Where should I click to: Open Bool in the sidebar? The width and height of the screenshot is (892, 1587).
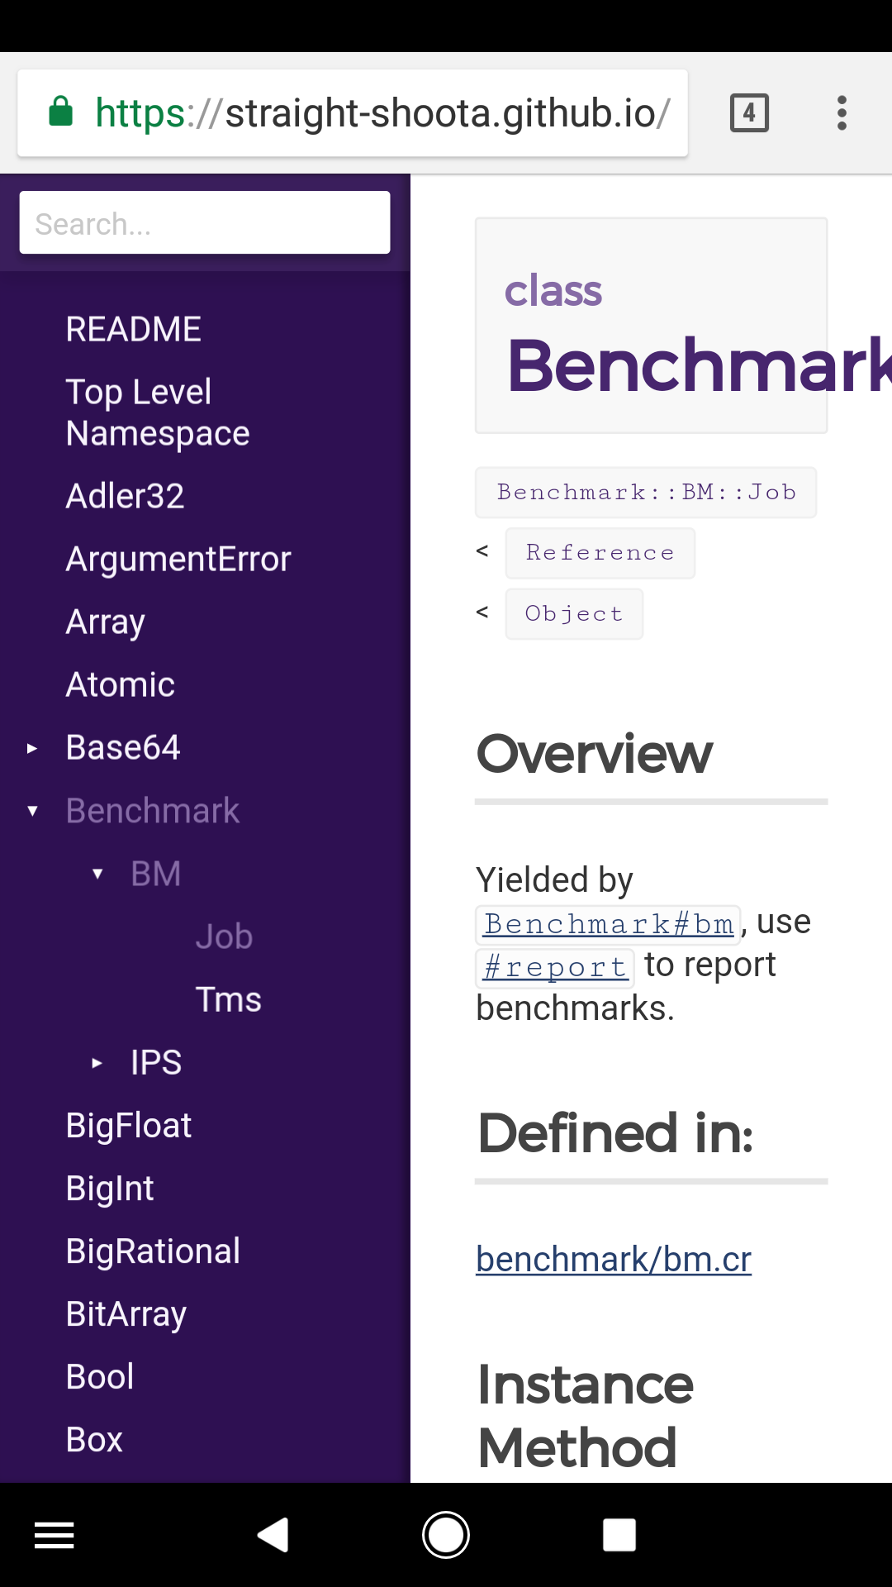point(100,1377)
